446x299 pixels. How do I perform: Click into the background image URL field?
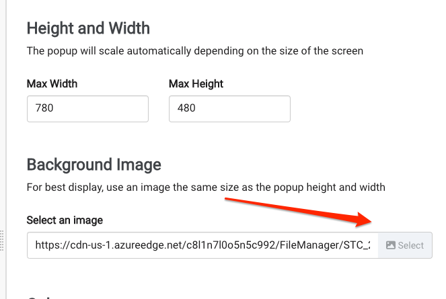pyautogui.click(x=202, y=245)
